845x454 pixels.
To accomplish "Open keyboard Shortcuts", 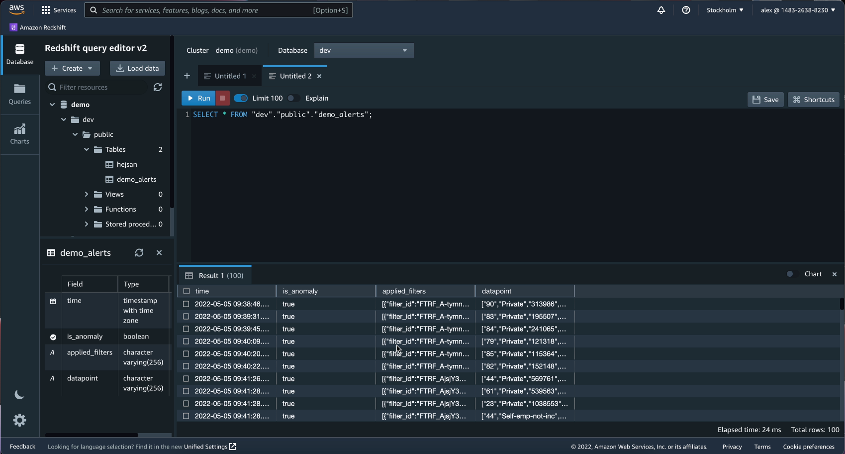I will [x=813, y=100].
